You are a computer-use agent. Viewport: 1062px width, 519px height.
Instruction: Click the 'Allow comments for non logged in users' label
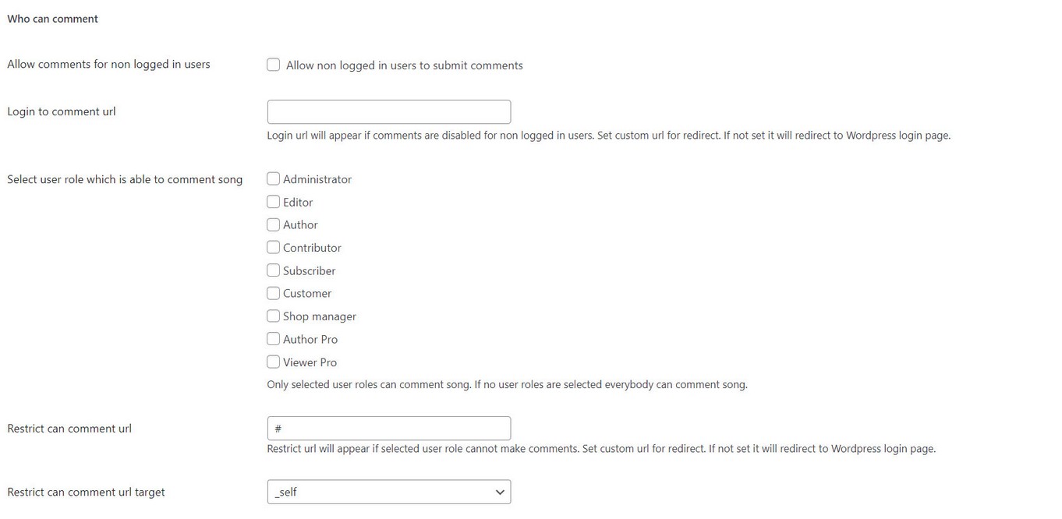(x=108, y=64)
